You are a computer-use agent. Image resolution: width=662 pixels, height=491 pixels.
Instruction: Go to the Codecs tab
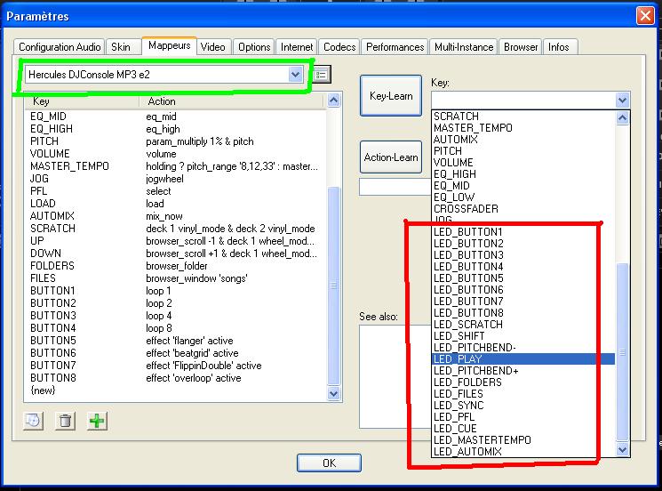[339, 47]
